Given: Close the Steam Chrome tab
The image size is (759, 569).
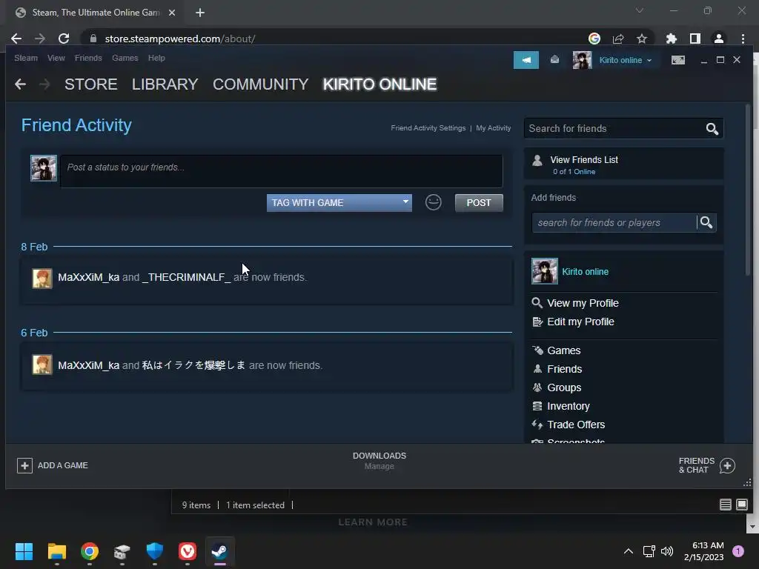Looking at the screenshot, I should coord(172,13).
